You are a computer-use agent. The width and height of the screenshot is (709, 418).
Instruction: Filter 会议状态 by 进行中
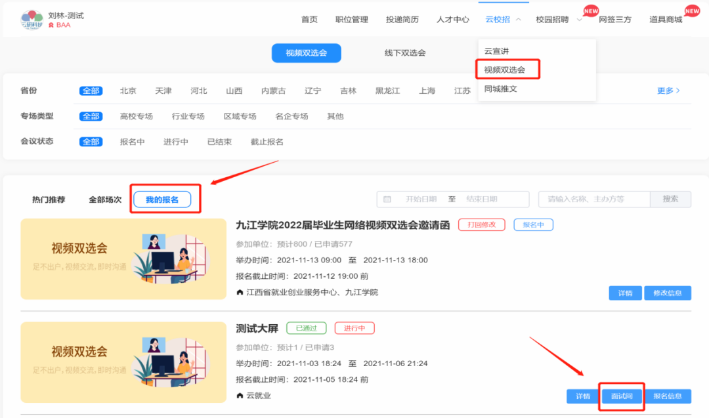point(175,142)
